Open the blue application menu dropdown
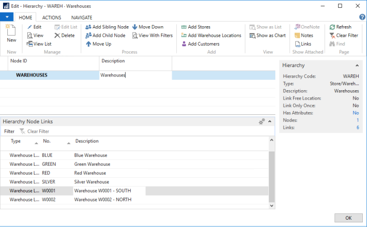 point(7,17)
